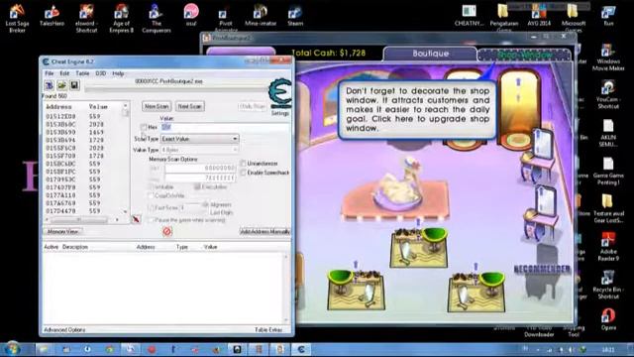This screenshot has height=357, width=634.
Task: Click Add Address Manually button
Action: 264,231
